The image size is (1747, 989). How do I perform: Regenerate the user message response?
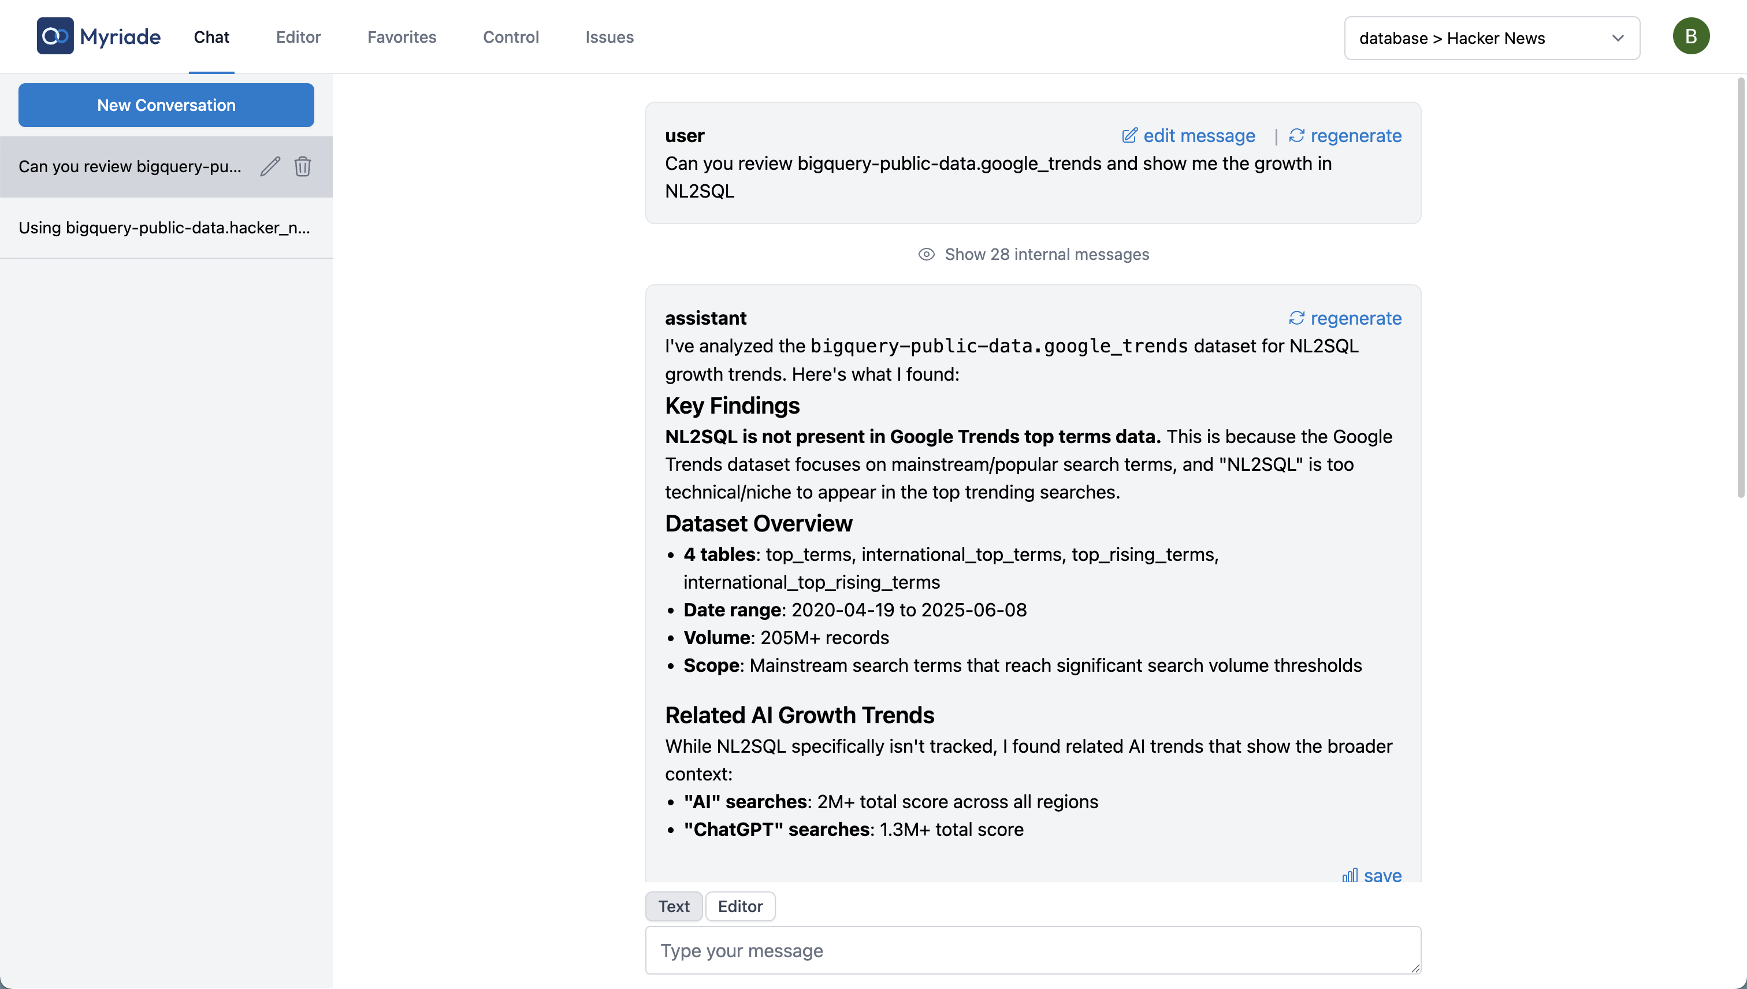pyautogui.click(x=1345, y=136)
